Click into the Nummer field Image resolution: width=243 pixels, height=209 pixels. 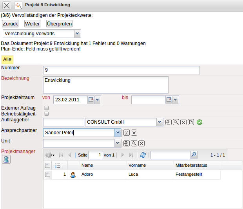pos(121,70)
